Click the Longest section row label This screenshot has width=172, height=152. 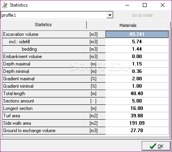[18, 108]
